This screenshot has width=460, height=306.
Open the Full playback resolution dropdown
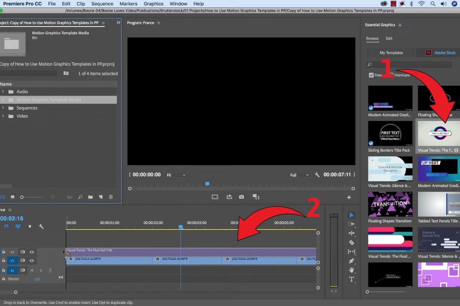tap(299, 175)
